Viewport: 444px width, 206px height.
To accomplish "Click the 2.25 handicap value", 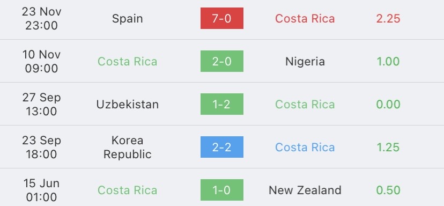I will tap(388, 18).
